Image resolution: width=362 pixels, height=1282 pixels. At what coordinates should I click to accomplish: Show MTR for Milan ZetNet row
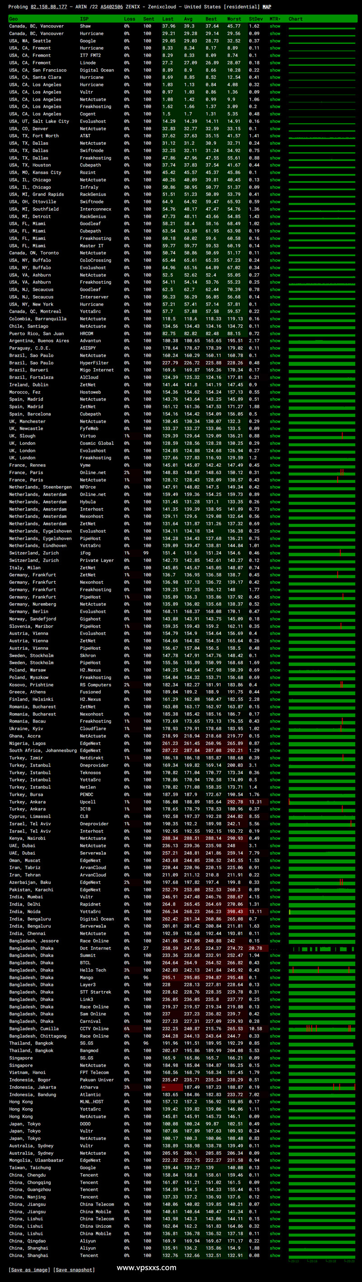tap(275, 567)
